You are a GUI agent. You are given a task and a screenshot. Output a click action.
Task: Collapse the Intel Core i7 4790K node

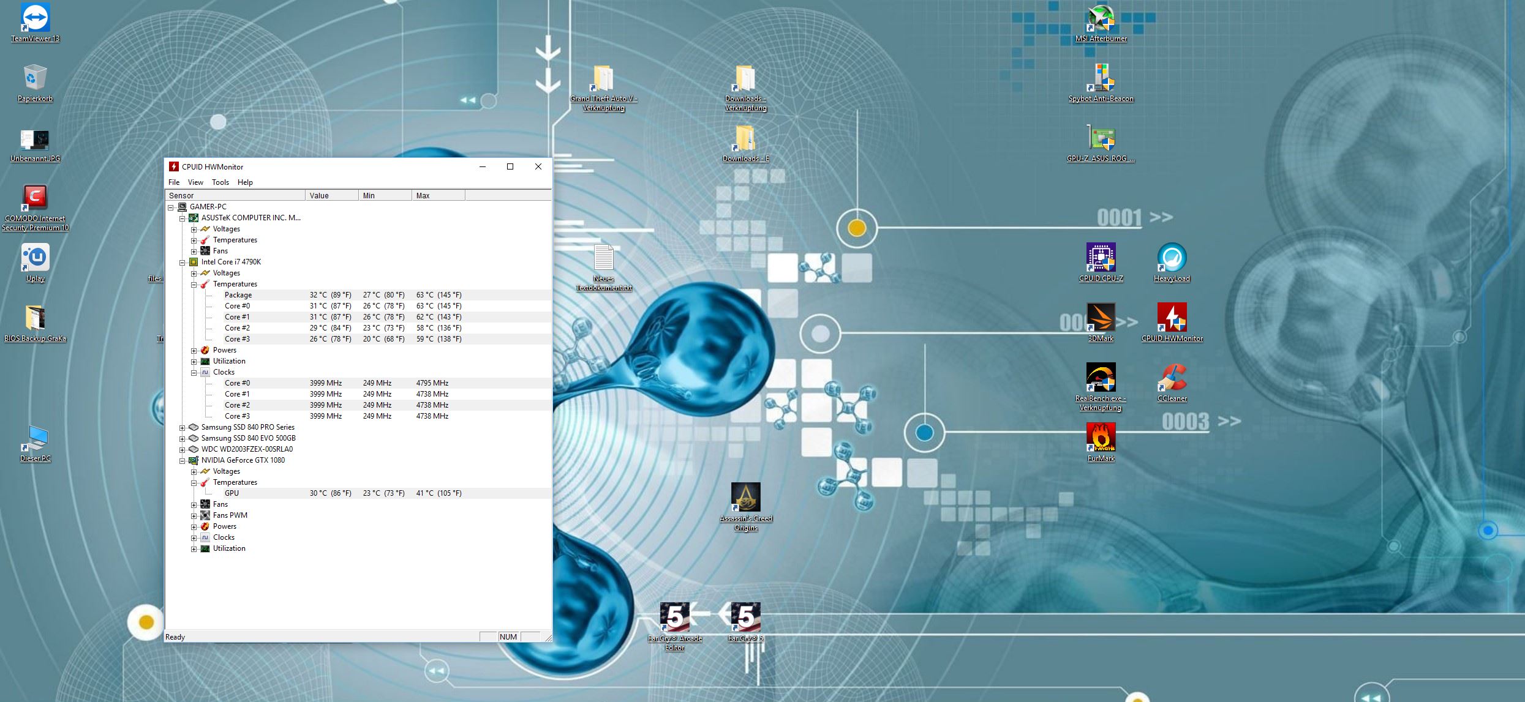pos(182,263)
